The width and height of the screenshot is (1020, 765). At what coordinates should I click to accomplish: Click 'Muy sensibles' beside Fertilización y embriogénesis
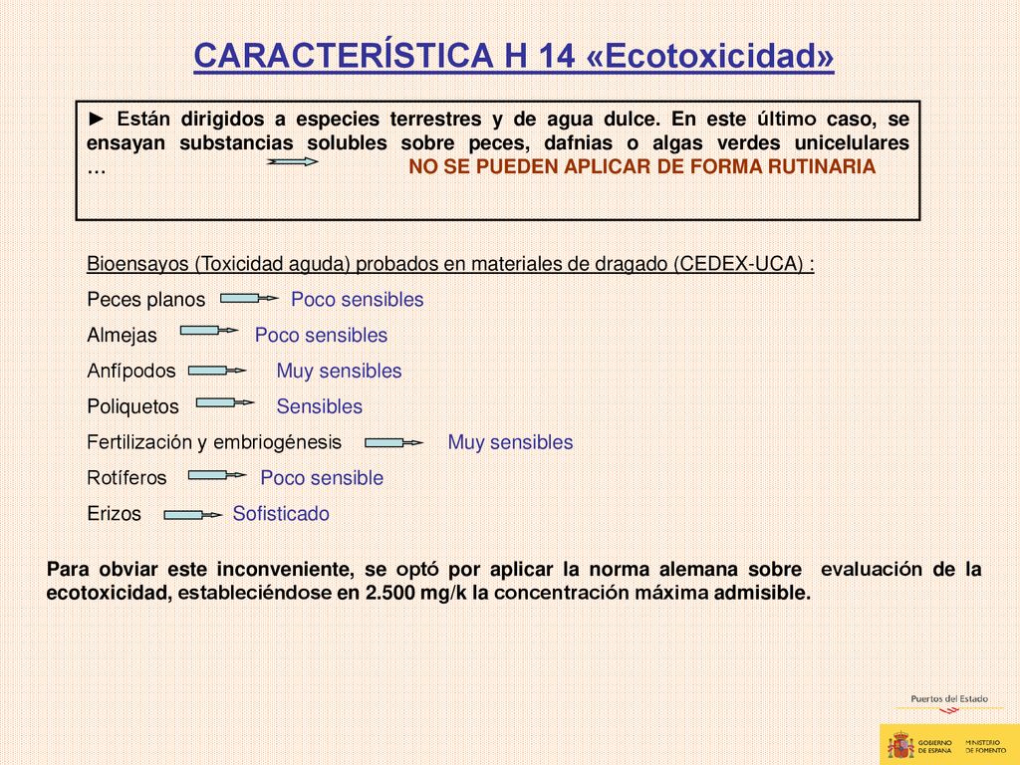510,442
